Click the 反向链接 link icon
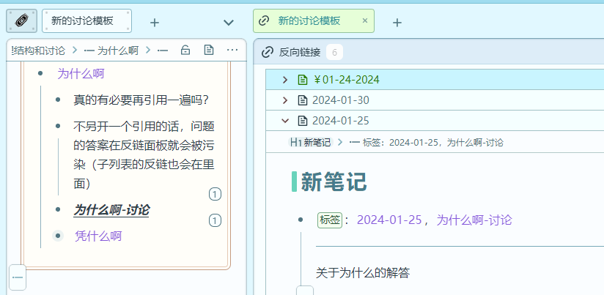 268,52
